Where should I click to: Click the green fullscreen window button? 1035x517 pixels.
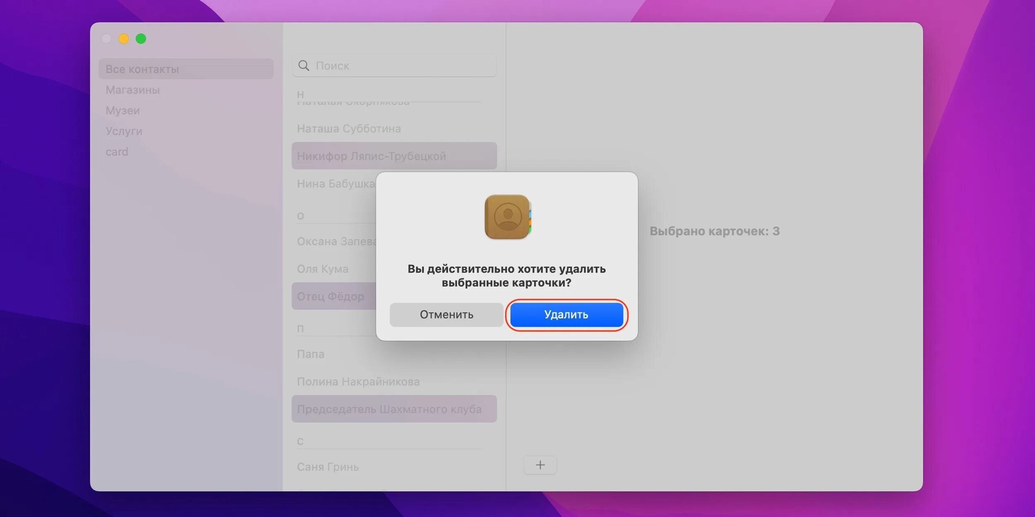pyautogui.click(x=141, y=39)
